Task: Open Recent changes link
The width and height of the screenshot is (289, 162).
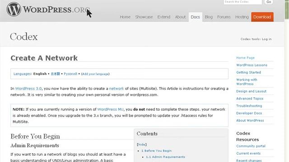Action: 249,160
